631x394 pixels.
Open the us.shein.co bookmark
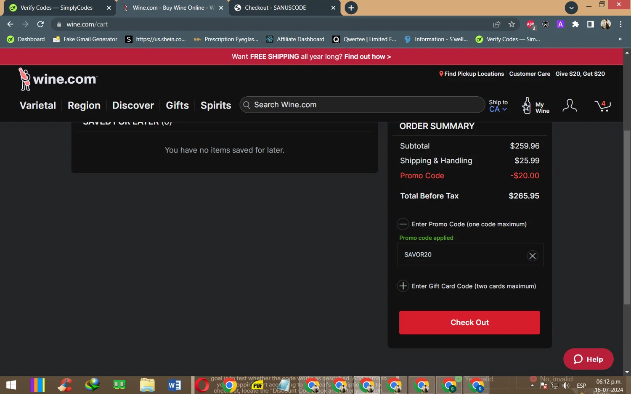point(156,39)
